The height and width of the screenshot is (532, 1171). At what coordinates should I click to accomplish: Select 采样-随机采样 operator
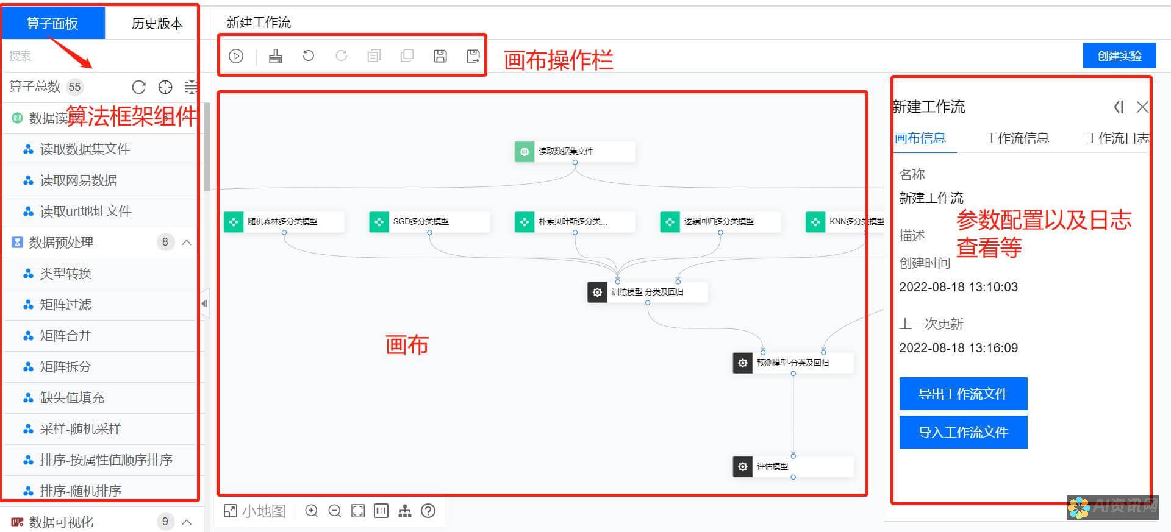point(101,429)
